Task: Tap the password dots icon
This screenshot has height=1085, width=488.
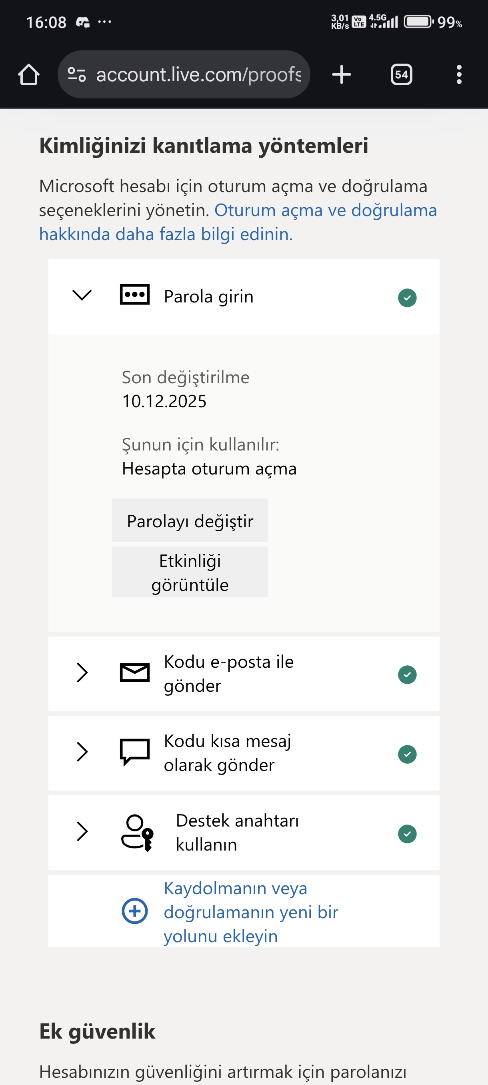Action: click(x=135, y=295)
